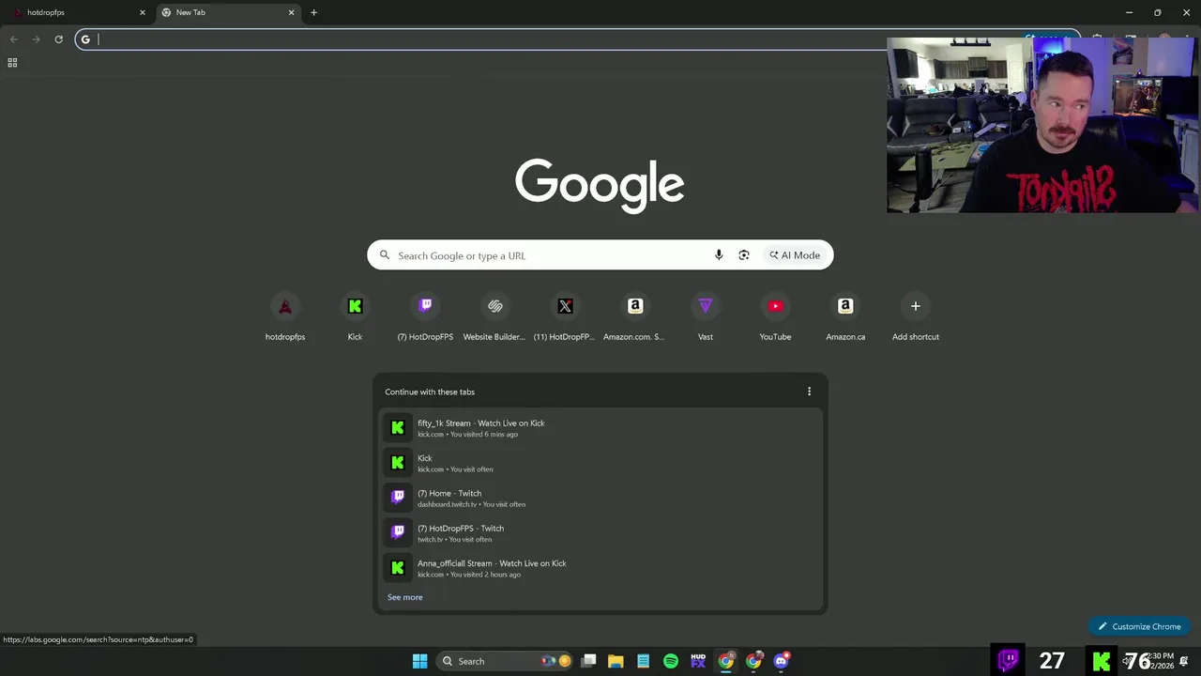This screenshot has width=1201, height=676.
Task: Go back using the back arrow
Action: point(13,39)
